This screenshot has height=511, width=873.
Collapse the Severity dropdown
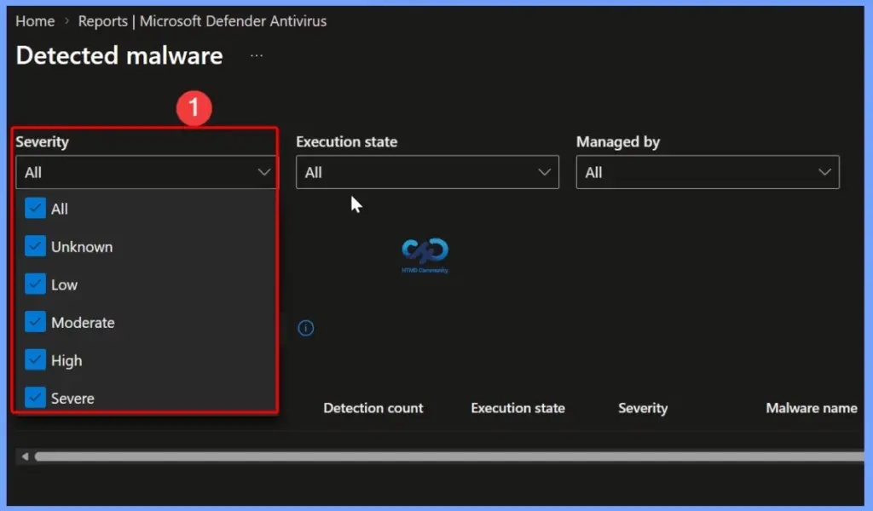147,172
